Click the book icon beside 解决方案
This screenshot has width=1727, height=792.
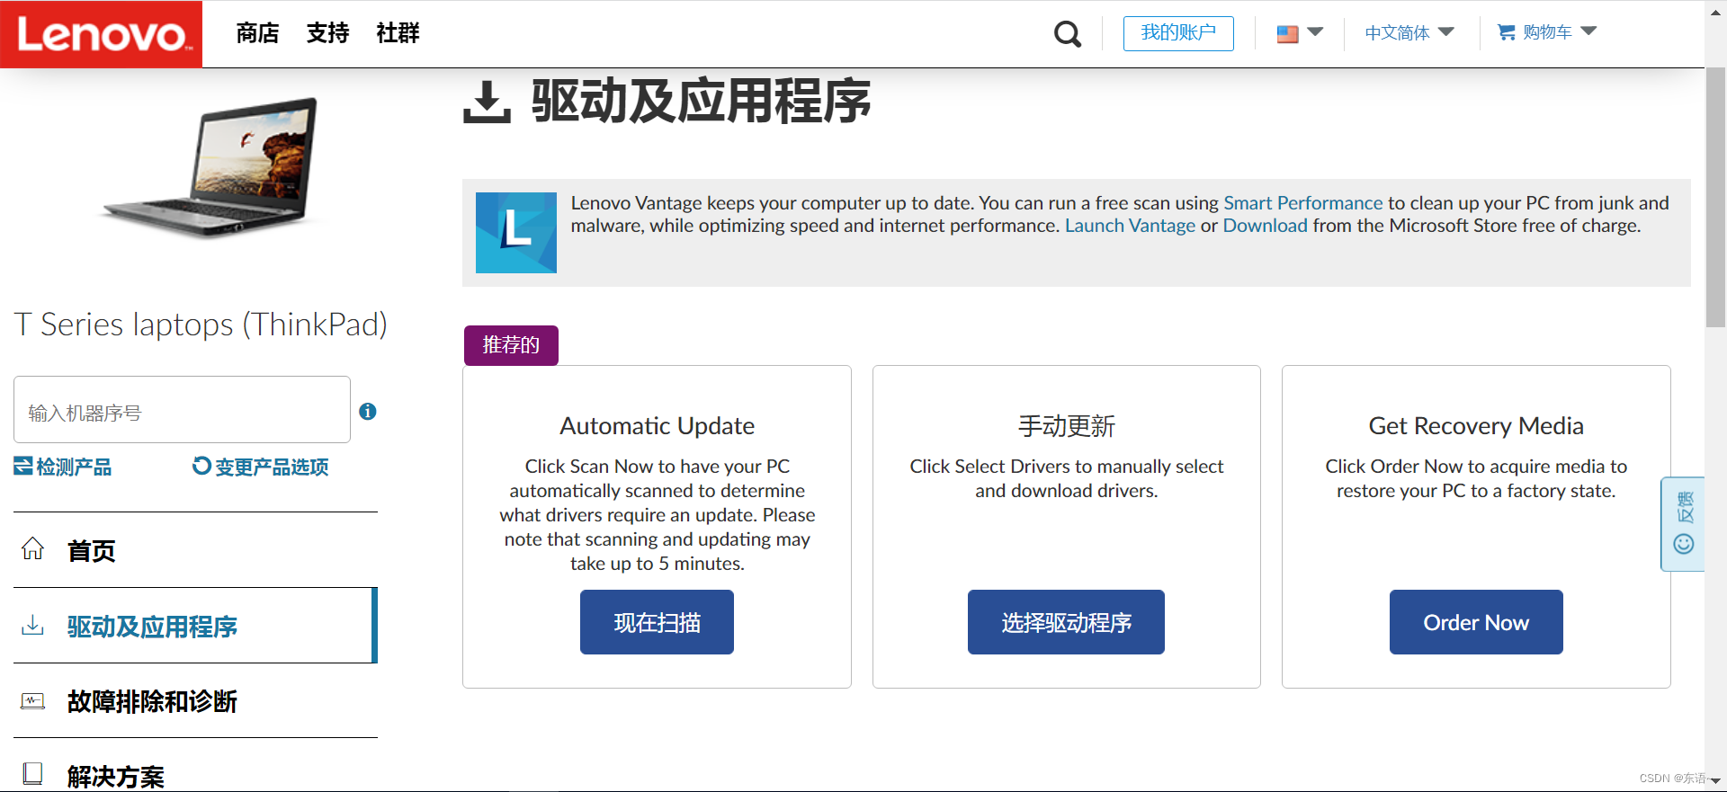click(x=32, y=773)
